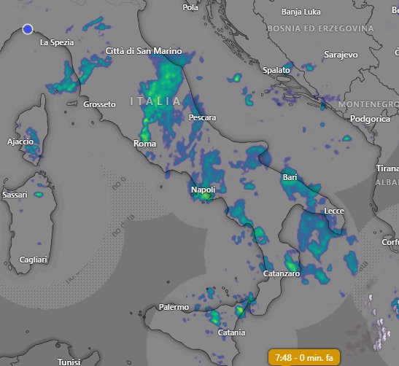The width and height of the screenshot is (399, 366).
Task: Select the Catania city label
Action: [231, 332]
